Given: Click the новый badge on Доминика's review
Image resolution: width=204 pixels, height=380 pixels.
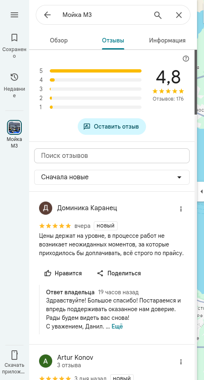Looking at the screenshot, I should pyautogui.click(x=106, y=226).
